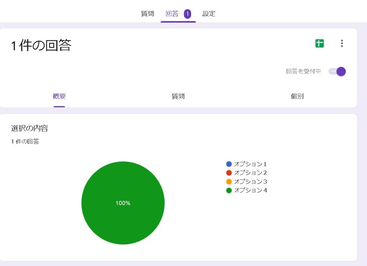Click the red オプション 2 legend dot
This screenshot has width=367, height=266.
point(229,173)
